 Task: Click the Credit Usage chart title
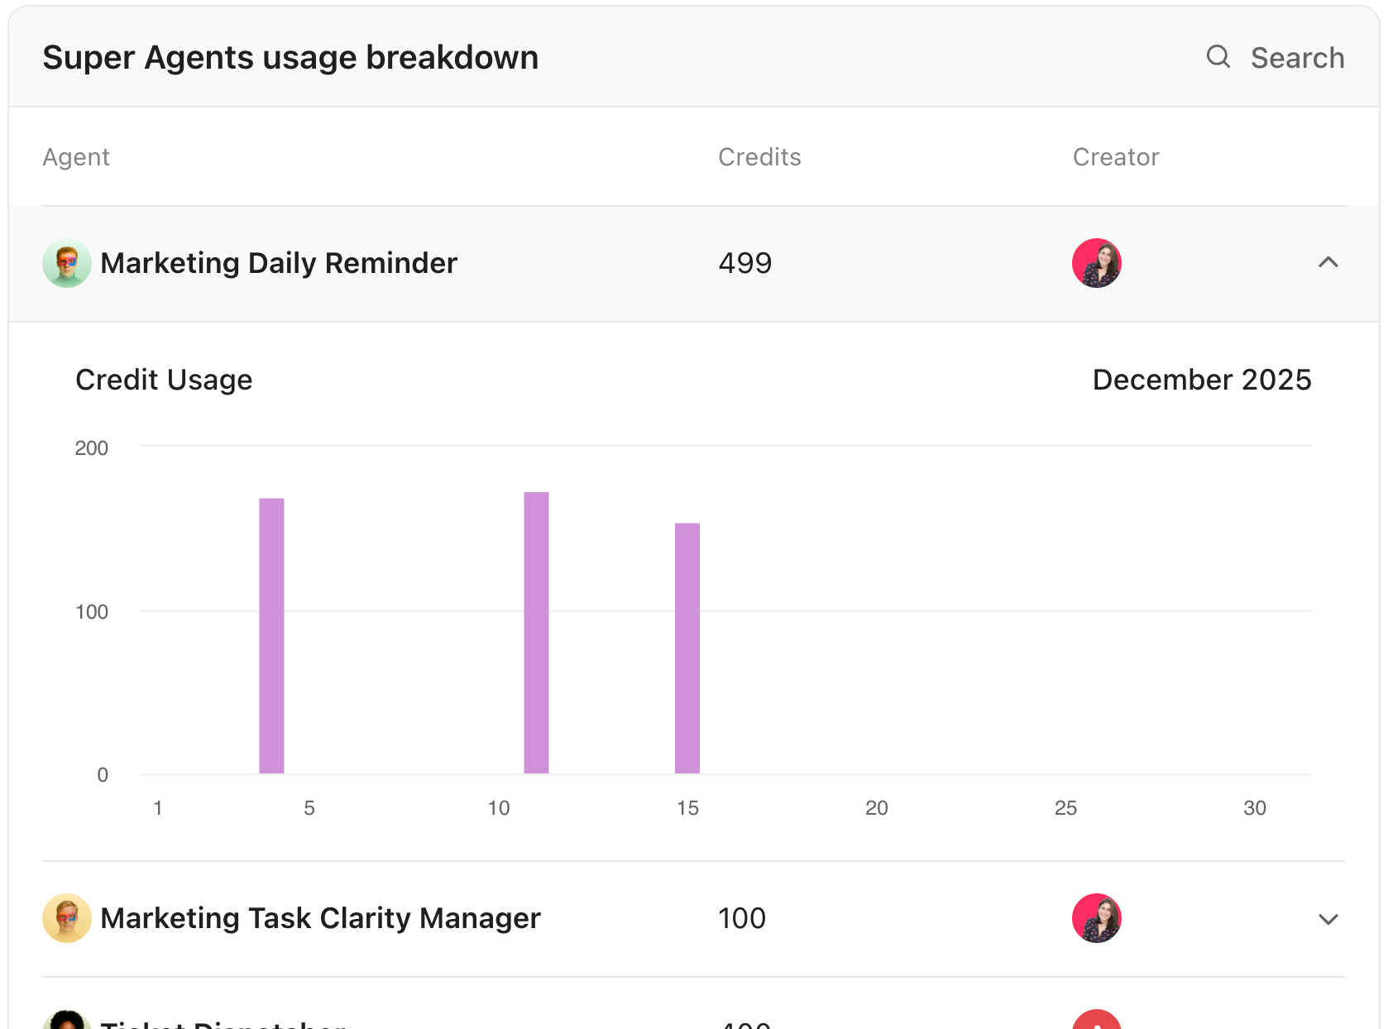point(164,380)
